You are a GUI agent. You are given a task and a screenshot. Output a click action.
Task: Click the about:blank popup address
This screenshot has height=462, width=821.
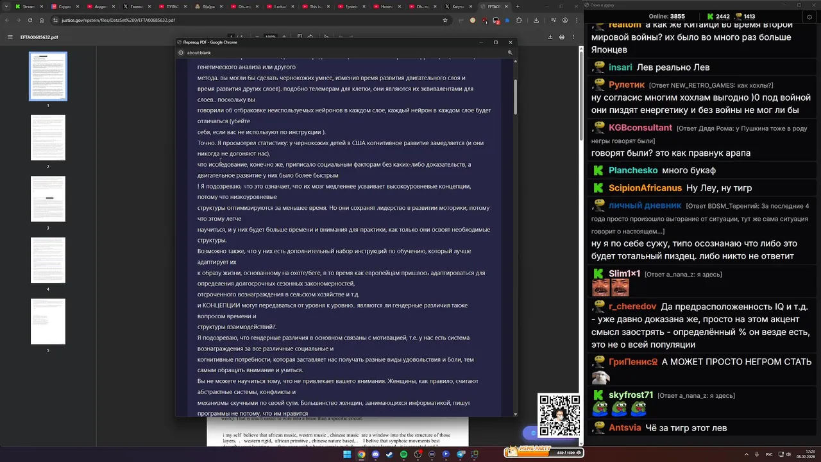[x=199, y=53]
